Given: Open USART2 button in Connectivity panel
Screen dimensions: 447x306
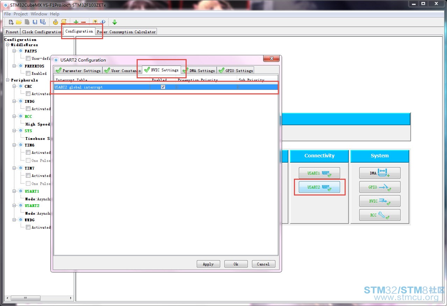Looking at the screenshot, I should click(319, 187).
